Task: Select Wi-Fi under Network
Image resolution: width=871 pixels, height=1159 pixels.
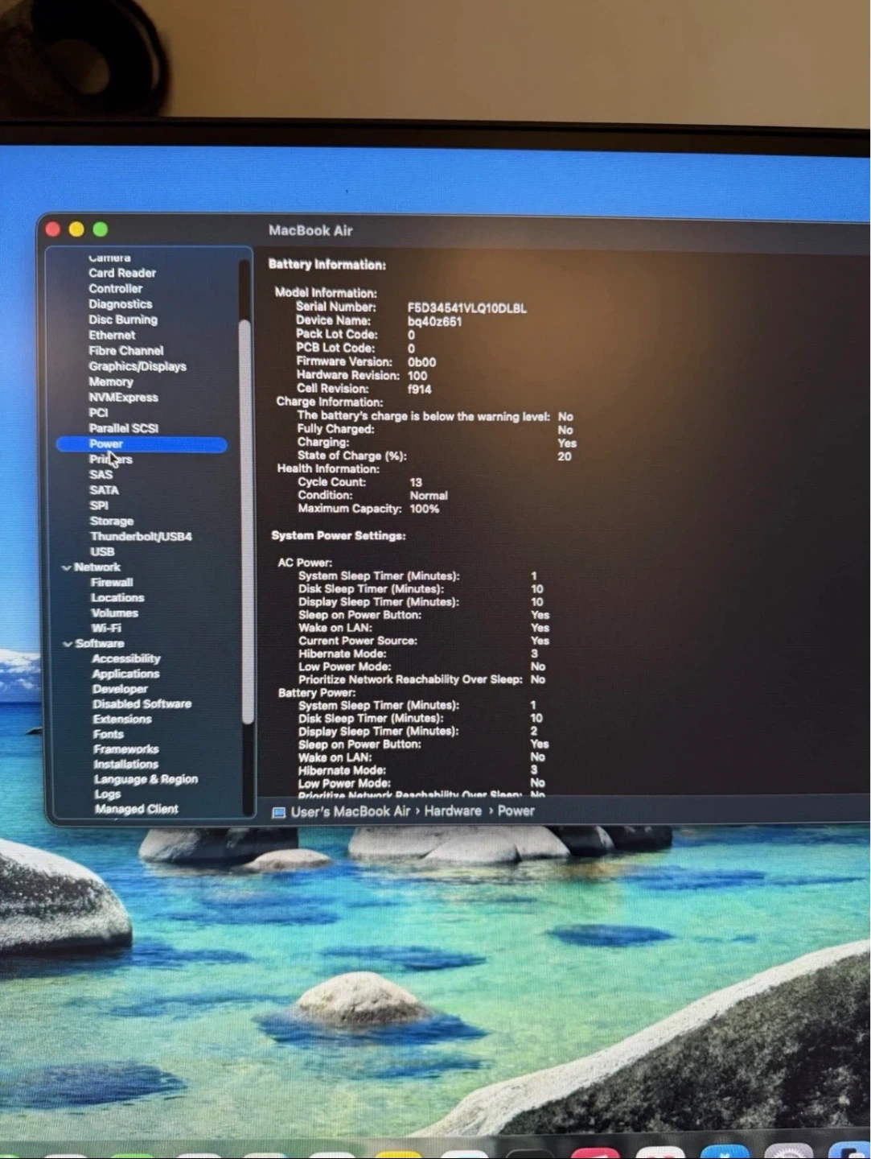Action: coord(106,629)
